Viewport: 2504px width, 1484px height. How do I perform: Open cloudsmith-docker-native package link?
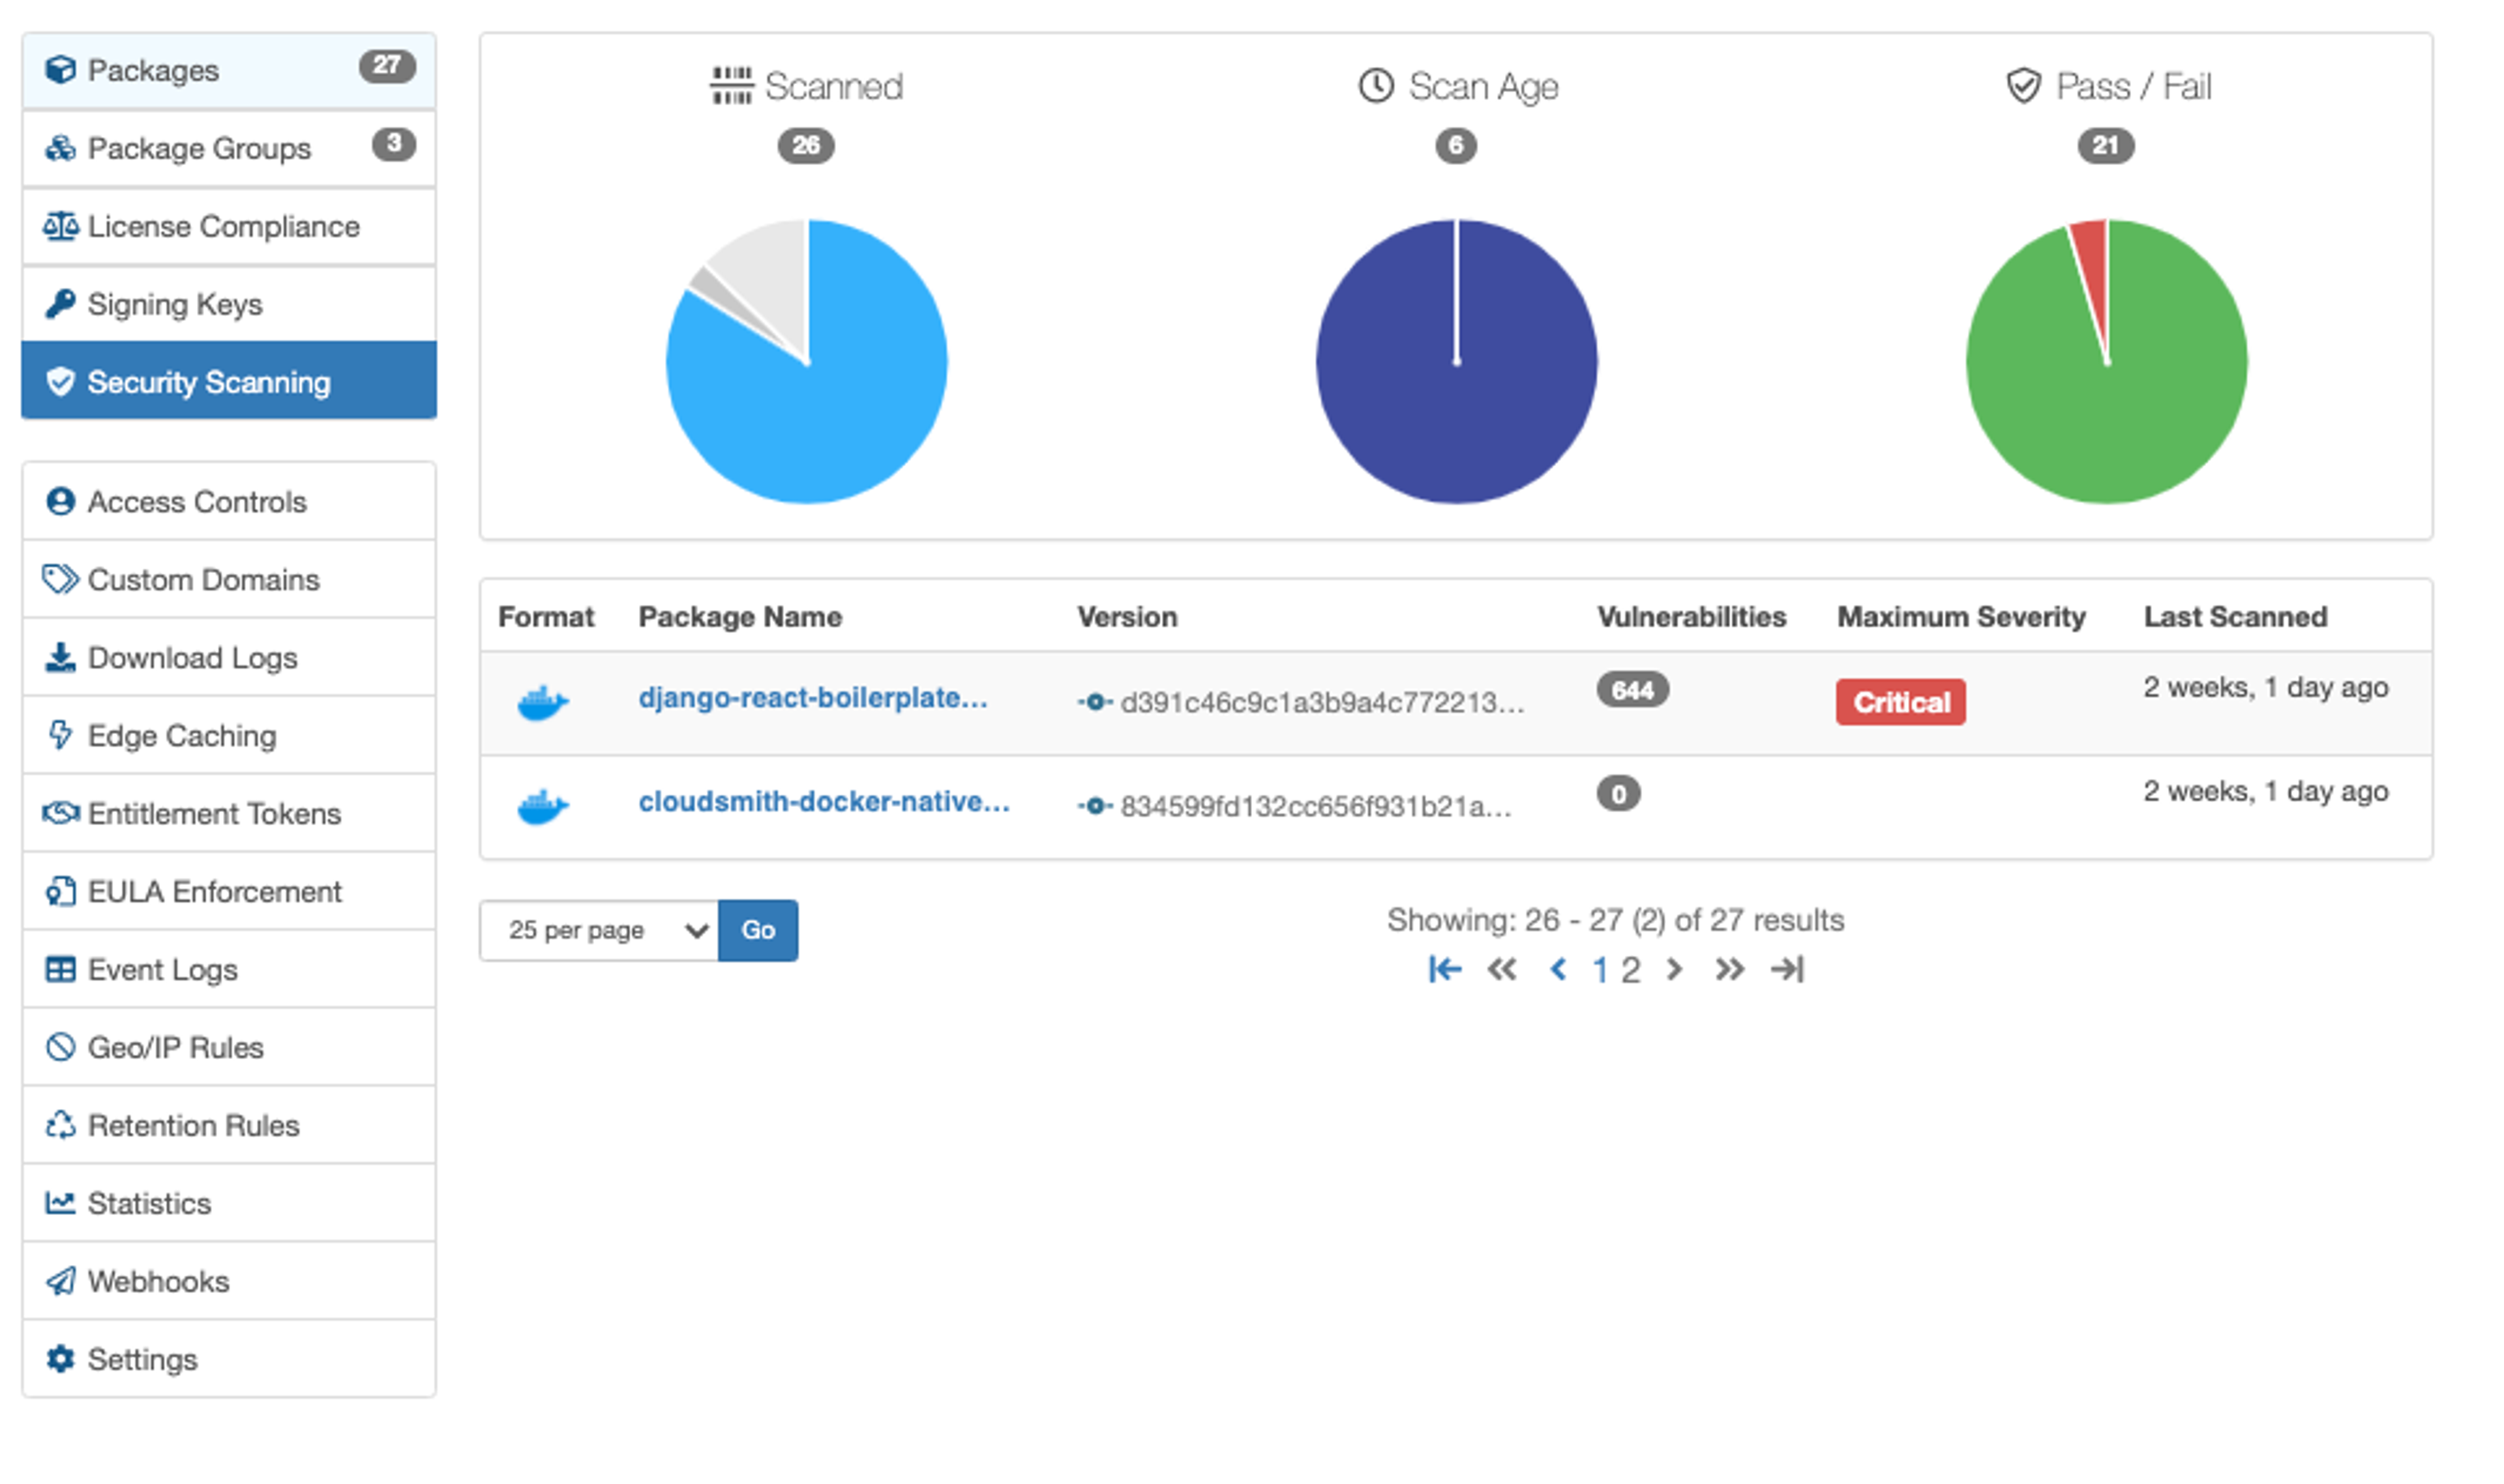click(824, 802)
